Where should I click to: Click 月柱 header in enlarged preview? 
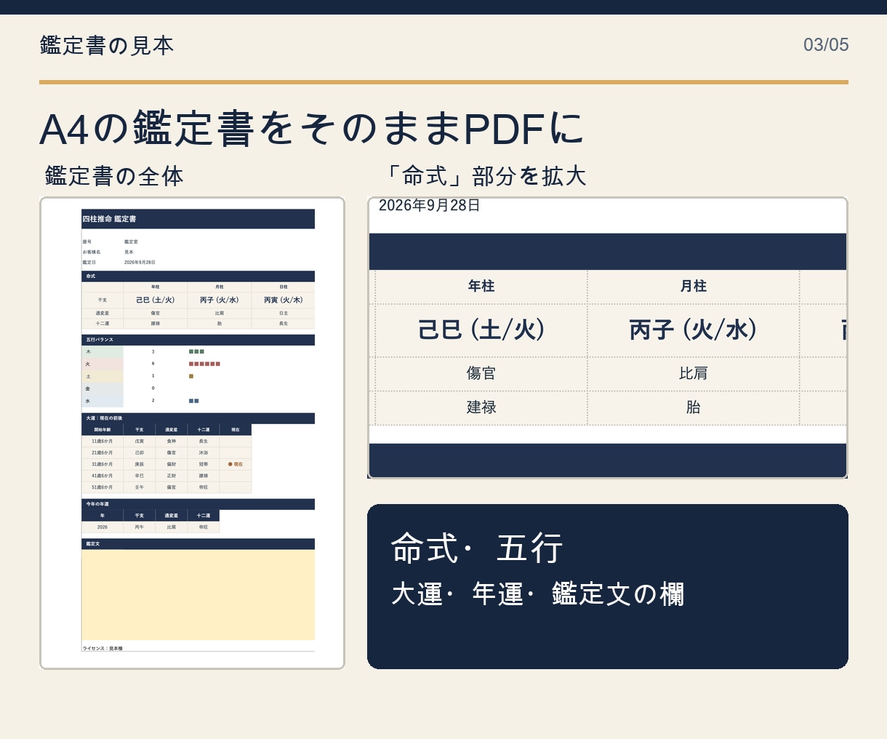tap(694, 286)
